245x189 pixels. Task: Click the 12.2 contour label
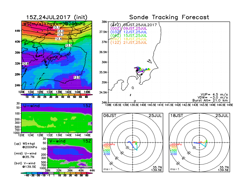[x=61, y=31]
